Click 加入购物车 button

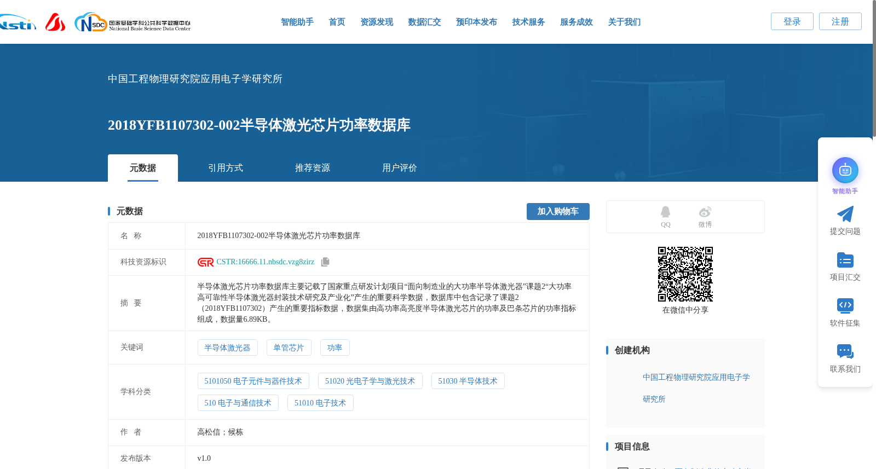click(x=558, y=211)
